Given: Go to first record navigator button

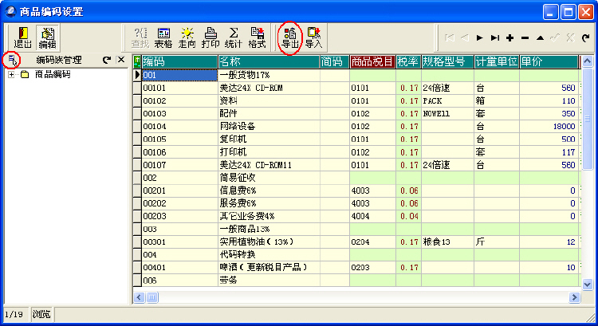Looking at the screenshot, I should [450, 37].
